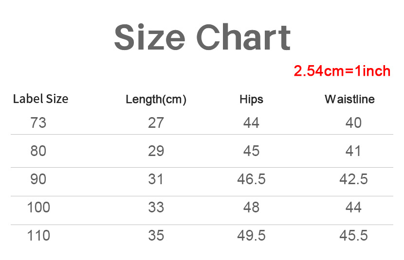Click the waistline value 42.5
The image size is (404, 260).
353,179
